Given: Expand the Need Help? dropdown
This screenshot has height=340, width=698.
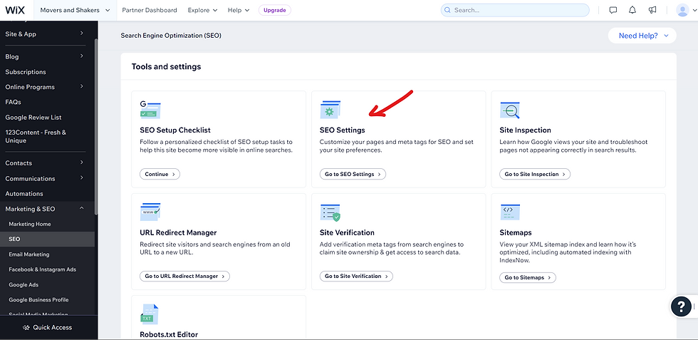Looking at the screenshot, I should coord(642,36).
